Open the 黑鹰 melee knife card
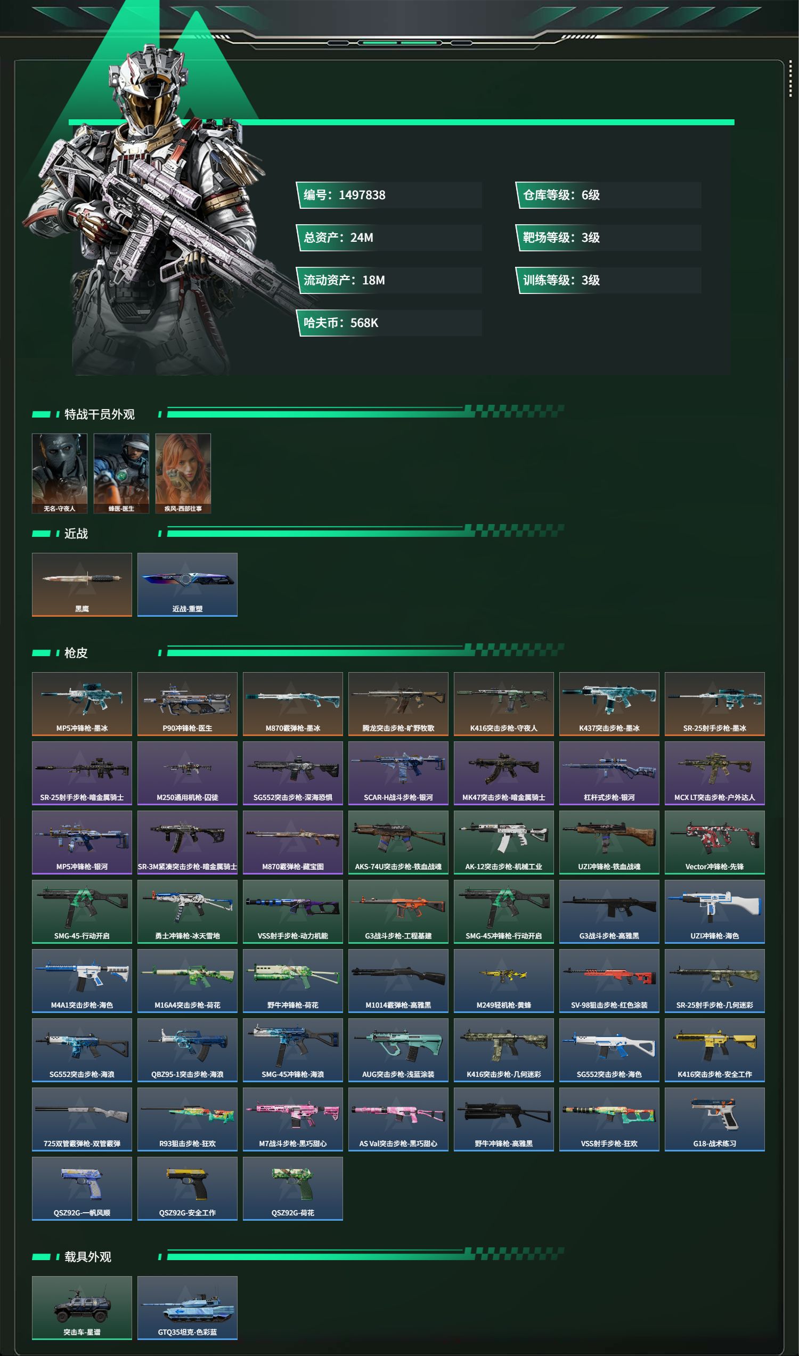 pyautogui.click(x=82, y=585)
